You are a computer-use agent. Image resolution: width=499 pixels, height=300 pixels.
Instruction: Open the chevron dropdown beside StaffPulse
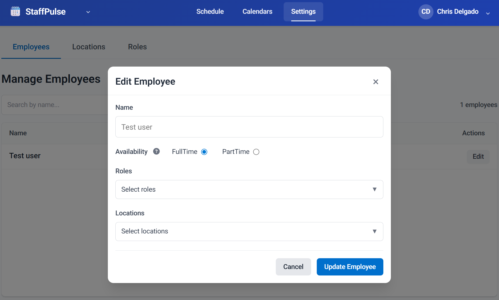coord(88,12)
